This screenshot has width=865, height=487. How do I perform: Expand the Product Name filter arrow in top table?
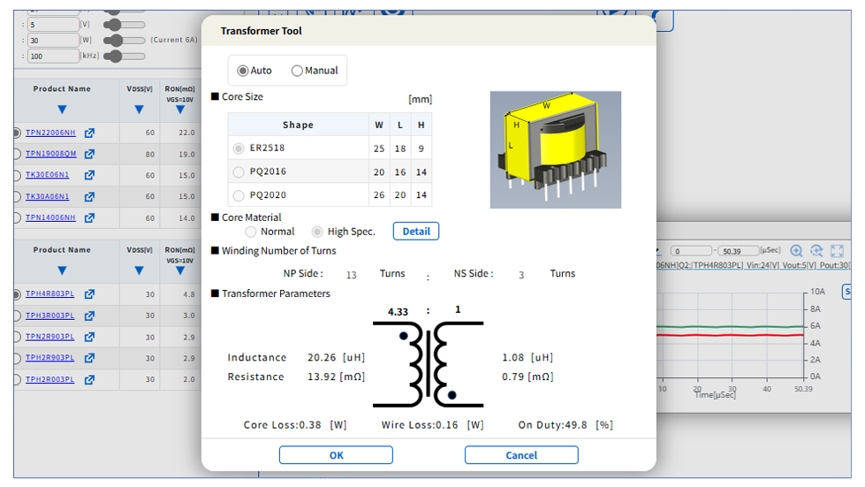63,110
